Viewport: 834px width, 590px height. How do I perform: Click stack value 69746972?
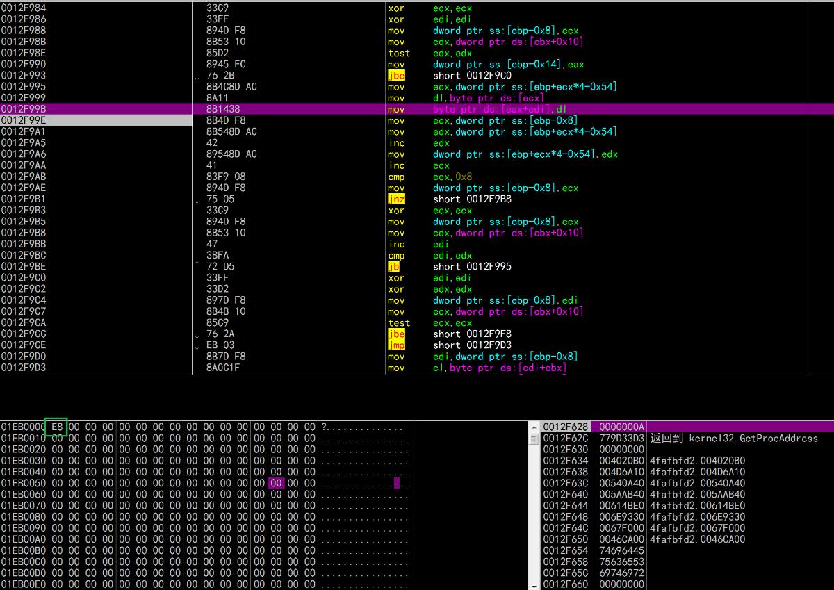tap(622, 573)
